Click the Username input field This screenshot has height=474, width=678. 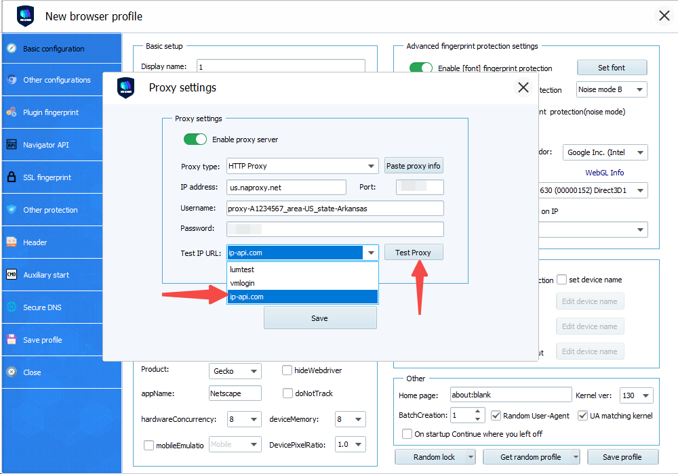tap(335, 209)
